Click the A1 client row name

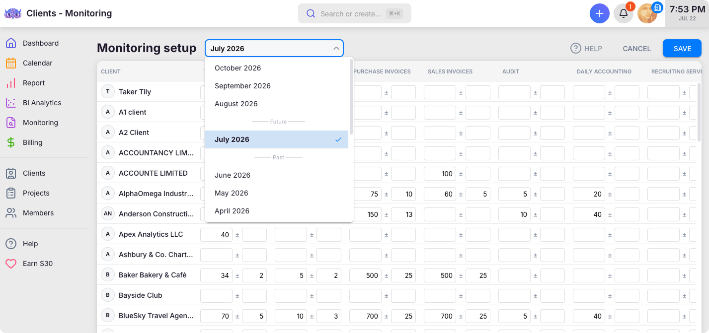pos(133,112)
